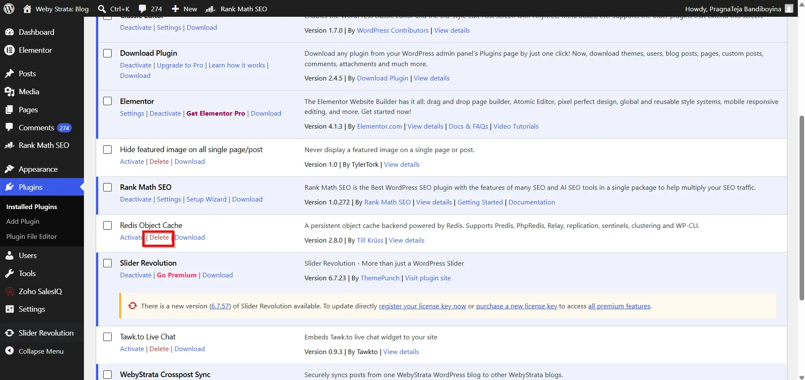
Task: Click the Zoho SalesIQ icon
Action: (x=9, y=292)
